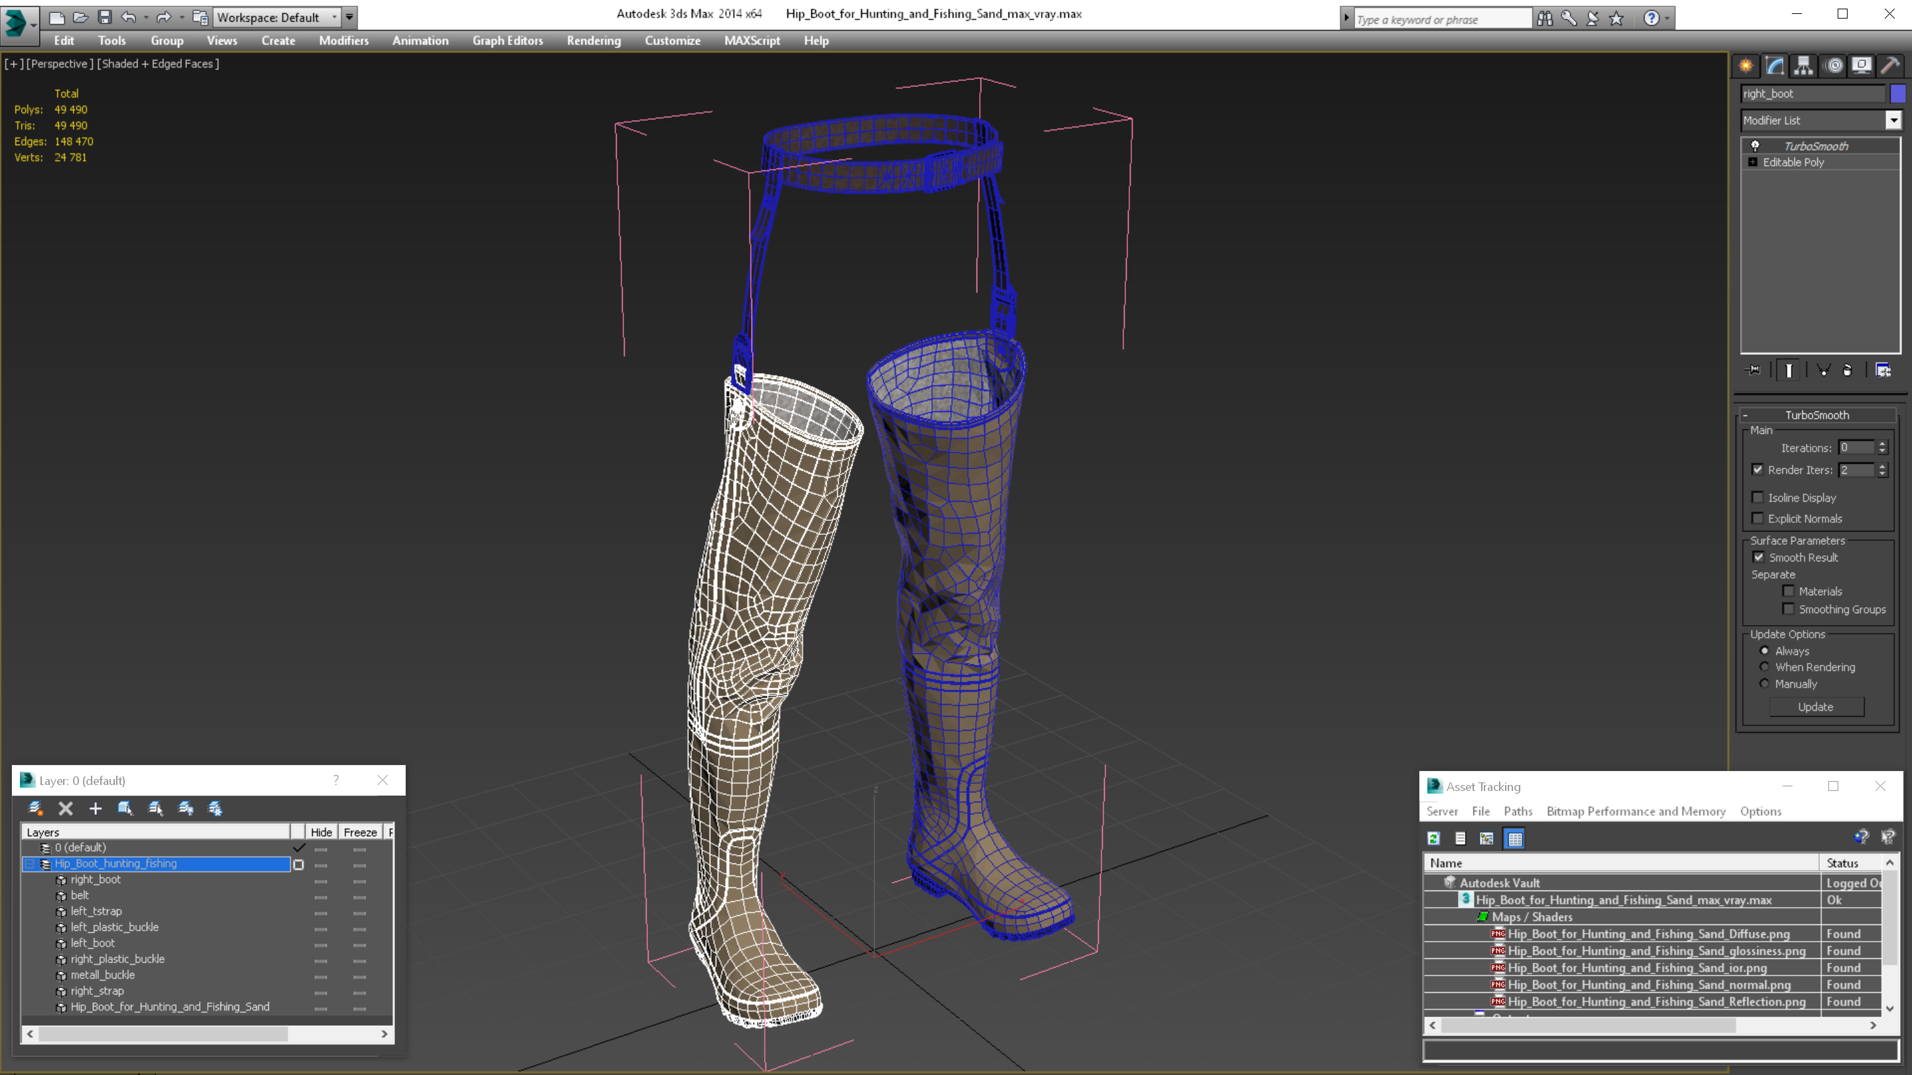The width and height of the screenshot is (1912, 1075).
Task: Expand Editable Poly in modifier stack
Action: click(1753, 162)
